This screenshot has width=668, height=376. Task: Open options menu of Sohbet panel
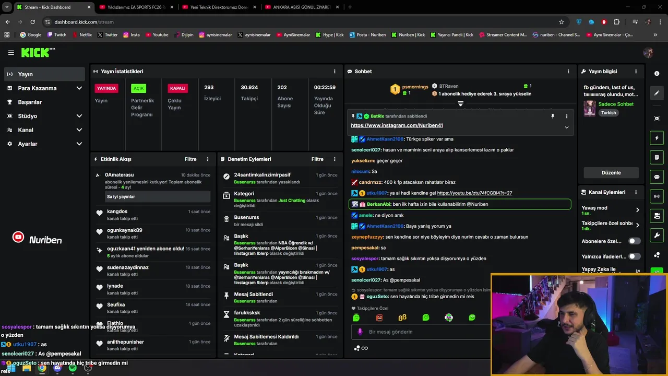click(x=568, y=72)
